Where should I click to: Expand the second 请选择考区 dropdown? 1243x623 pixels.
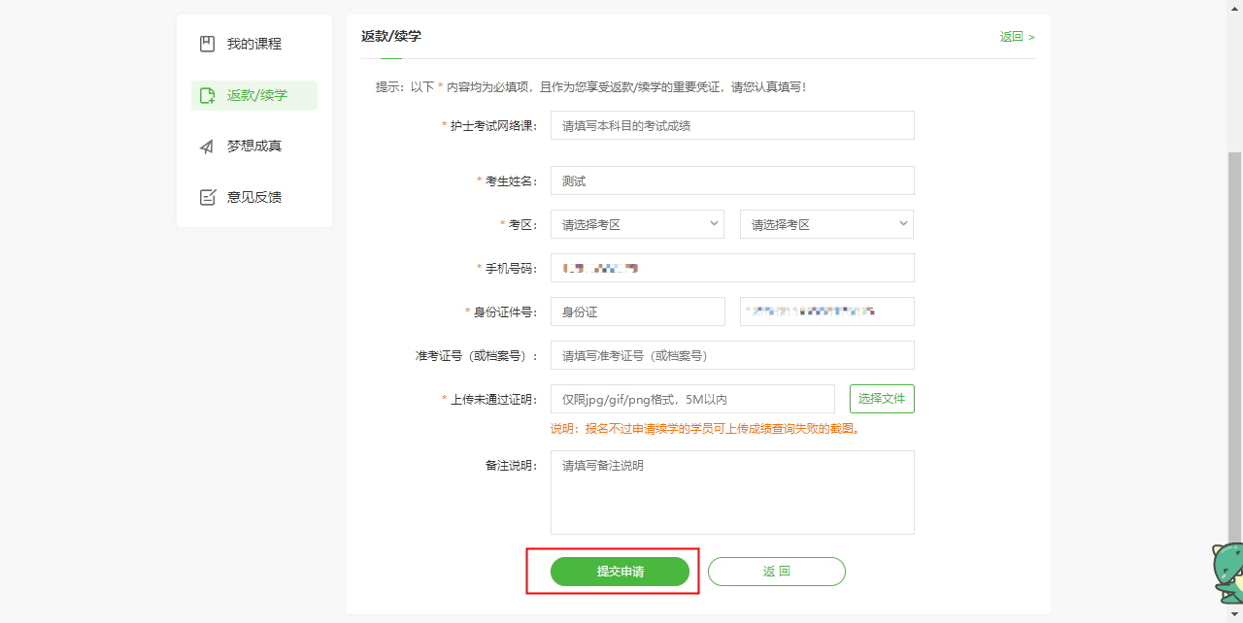click(825, 224)
